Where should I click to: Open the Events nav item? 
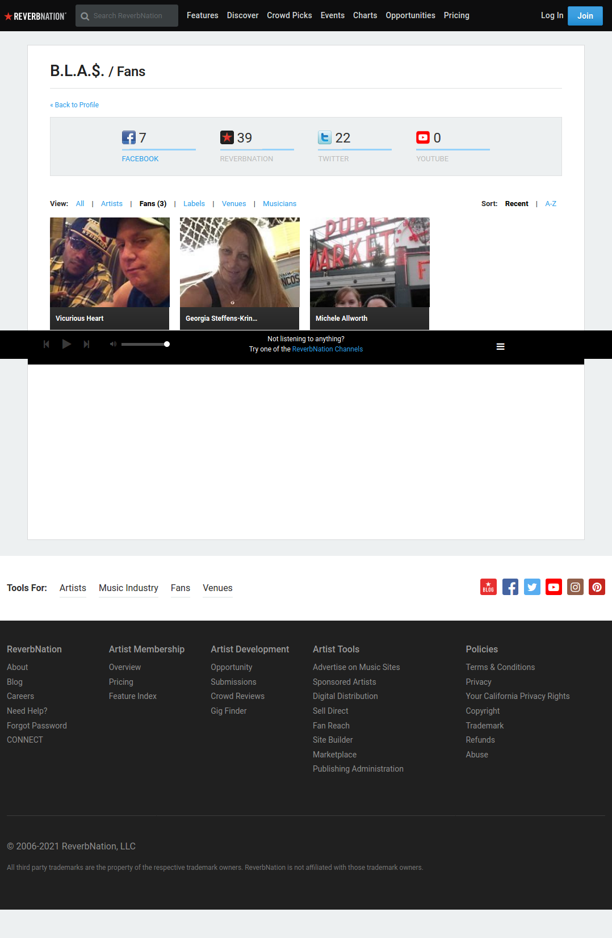coord(333,15)
